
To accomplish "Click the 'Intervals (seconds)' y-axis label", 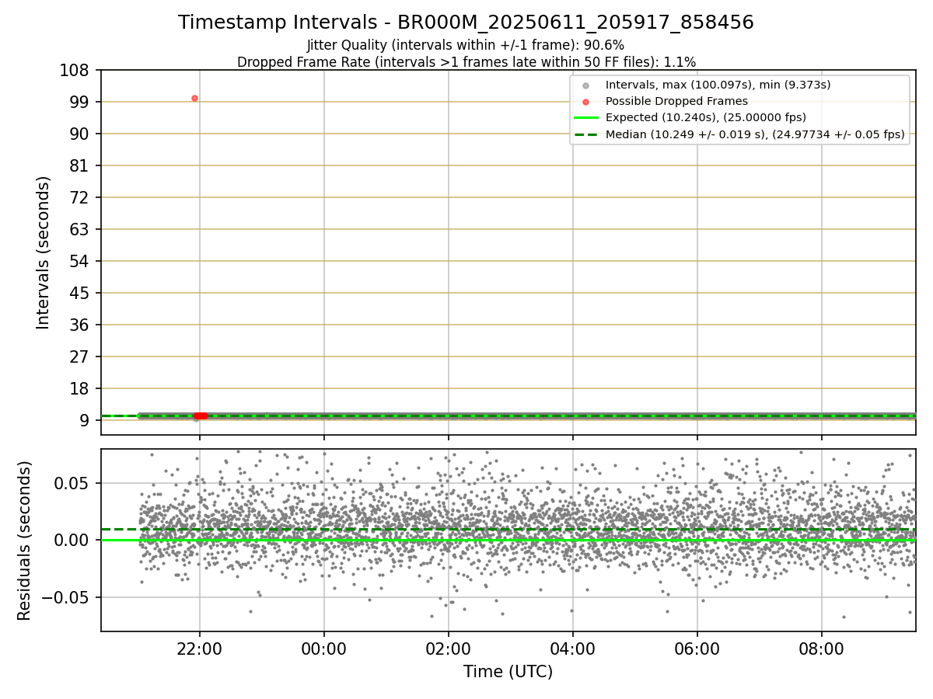I will tap(44, 252).
